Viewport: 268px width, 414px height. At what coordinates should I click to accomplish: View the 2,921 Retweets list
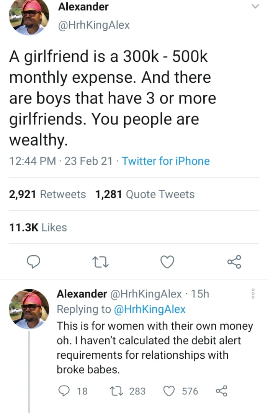47,194
